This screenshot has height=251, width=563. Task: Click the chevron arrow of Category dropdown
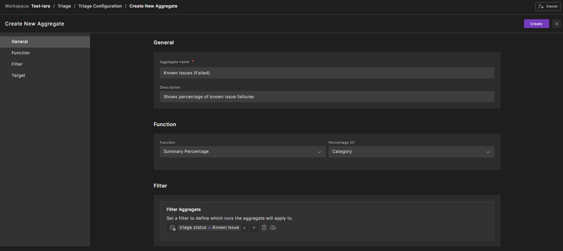pyautogui.click(x=488, y=152)
